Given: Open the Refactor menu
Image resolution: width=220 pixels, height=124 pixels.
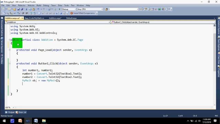Looking at the screenshot, I should tap(22, 6).
